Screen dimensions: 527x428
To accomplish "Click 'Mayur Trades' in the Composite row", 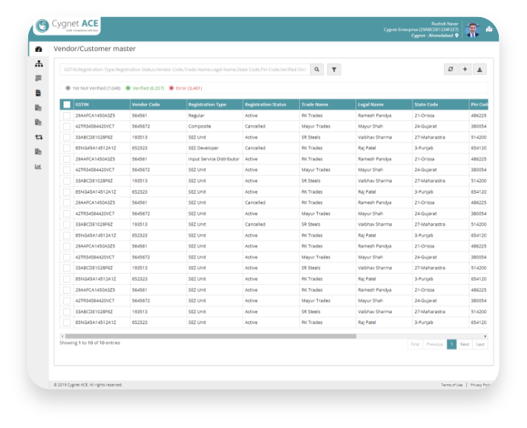I will pos(316,126).
